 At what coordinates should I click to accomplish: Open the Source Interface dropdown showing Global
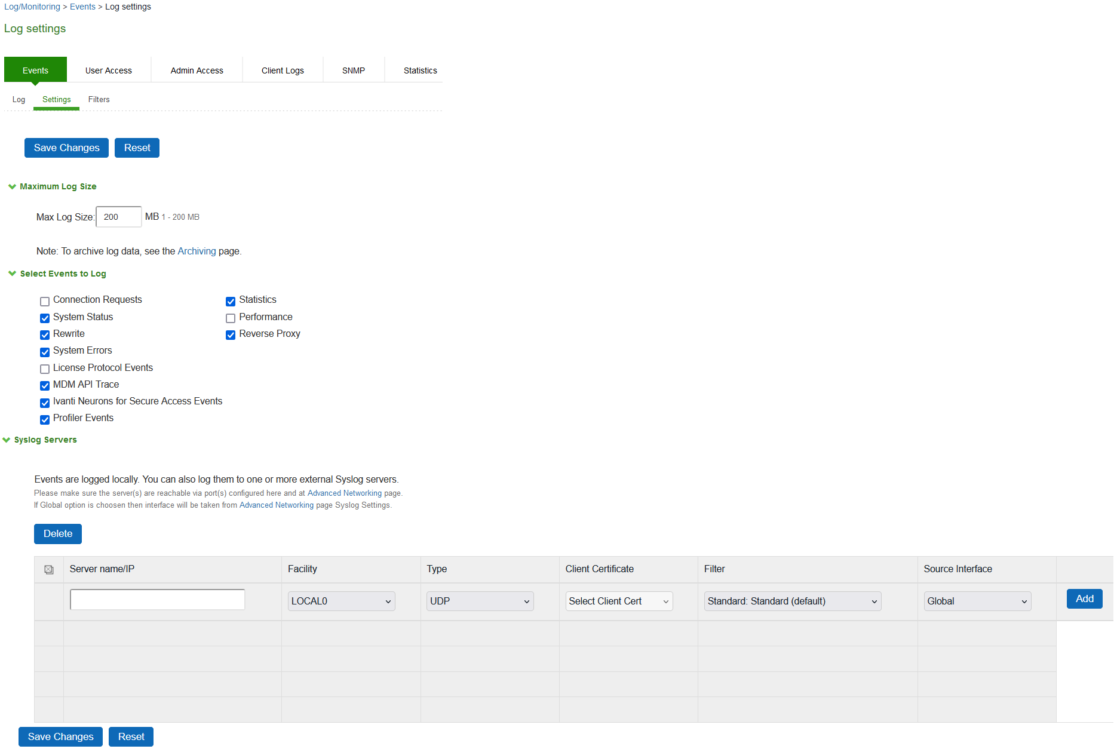(977, 601)
